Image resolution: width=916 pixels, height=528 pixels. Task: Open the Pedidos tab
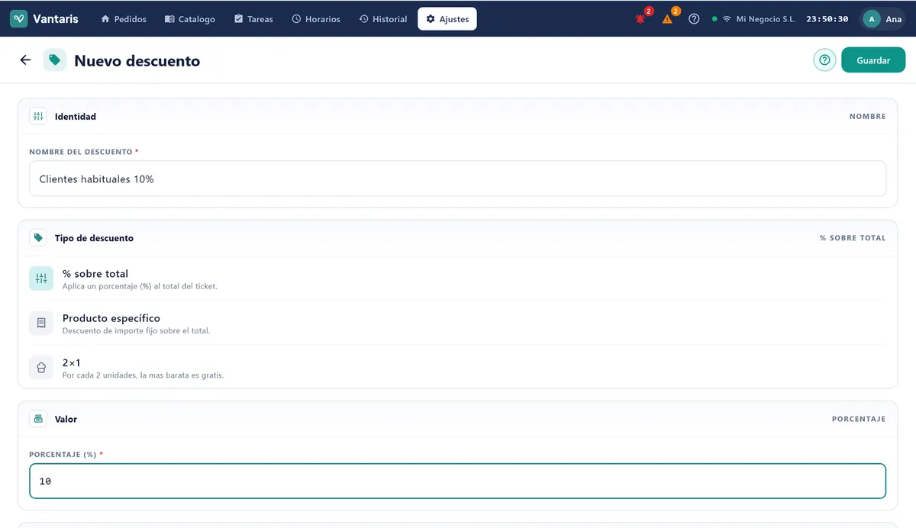coord(124,19)
